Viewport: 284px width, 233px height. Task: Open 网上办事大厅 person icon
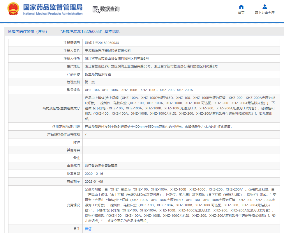264,7
